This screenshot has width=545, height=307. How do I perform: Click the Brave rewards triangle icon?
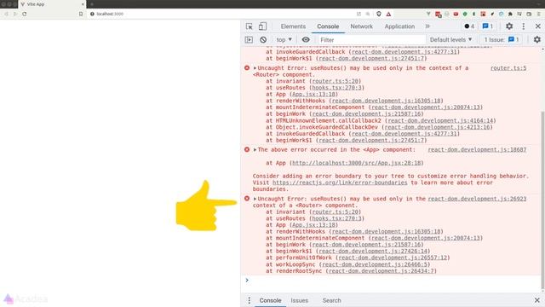pyautogui.click(x=388, y=14)
